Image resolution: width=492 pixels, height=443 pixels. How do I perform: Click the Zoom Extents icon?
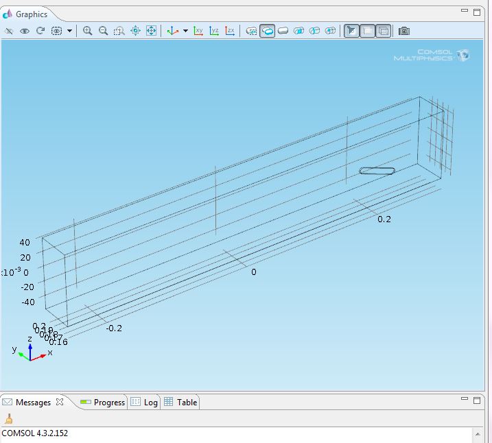[x=152, y=31]
